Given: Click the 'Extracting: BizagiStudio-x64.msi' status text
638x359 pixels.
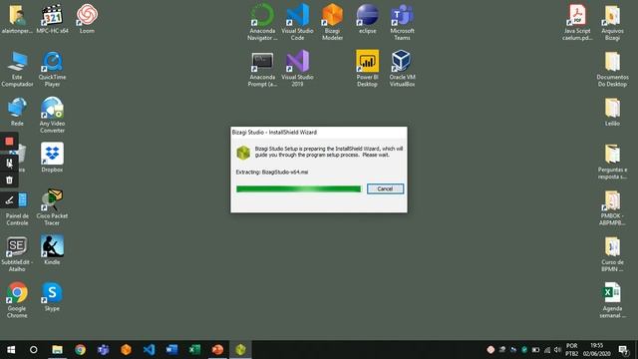Looking at the screenshot, I should 272,173.
